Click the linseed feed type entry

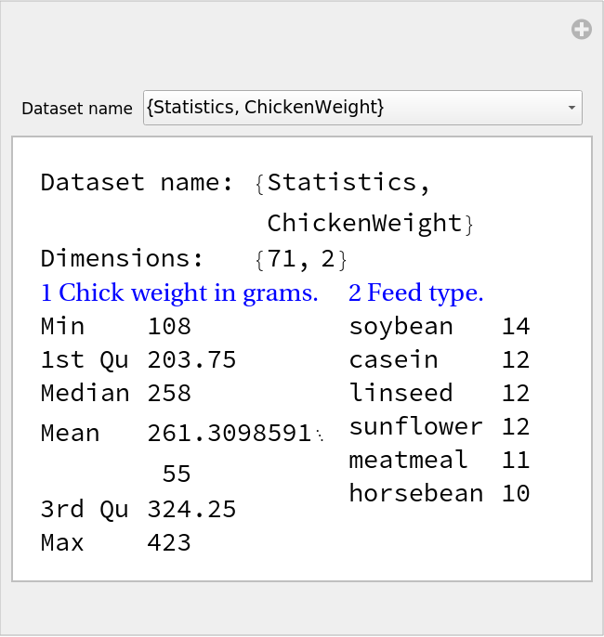(x=400, y=393)
